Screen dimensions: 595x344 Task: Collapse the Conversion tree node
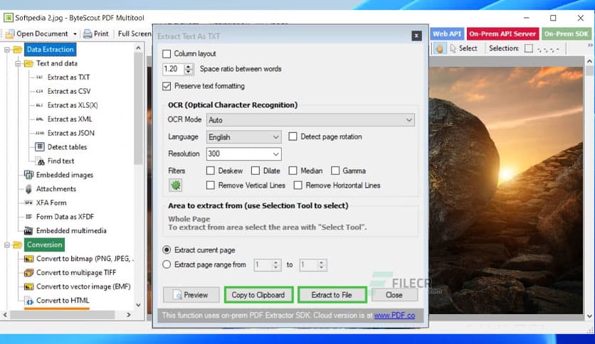pos(7,245)
